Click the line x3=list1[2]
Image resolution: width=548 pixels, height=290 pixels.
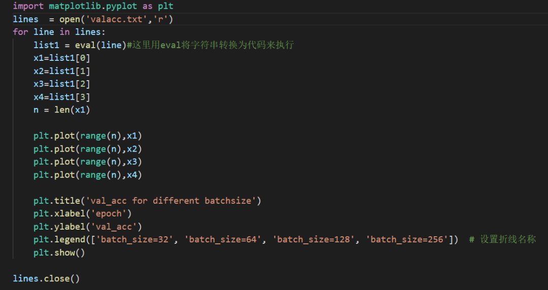(62, 84)
